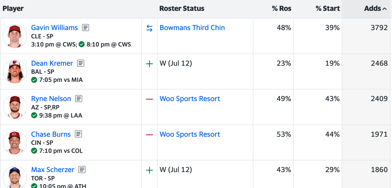
Task: Add Max Scherzer with plus icon
Action: click(149, 170)
